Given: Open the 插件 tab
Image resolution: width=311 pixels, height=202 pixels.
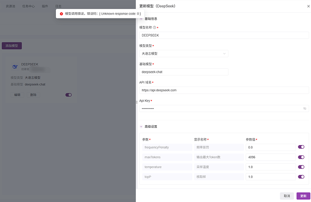Looking at the screenshot, I should (x=45, y=6).
